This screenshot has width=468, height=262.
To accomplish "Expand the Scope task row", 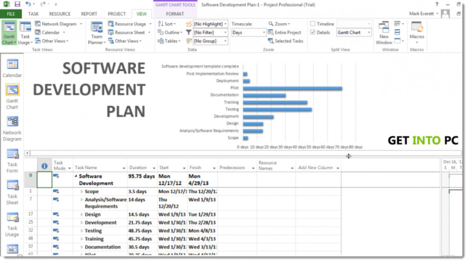I will 82,191.
